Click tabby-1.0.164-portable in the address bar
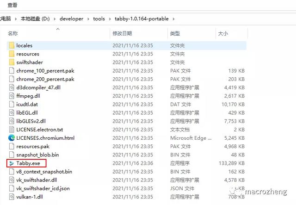 coord(142,19)
